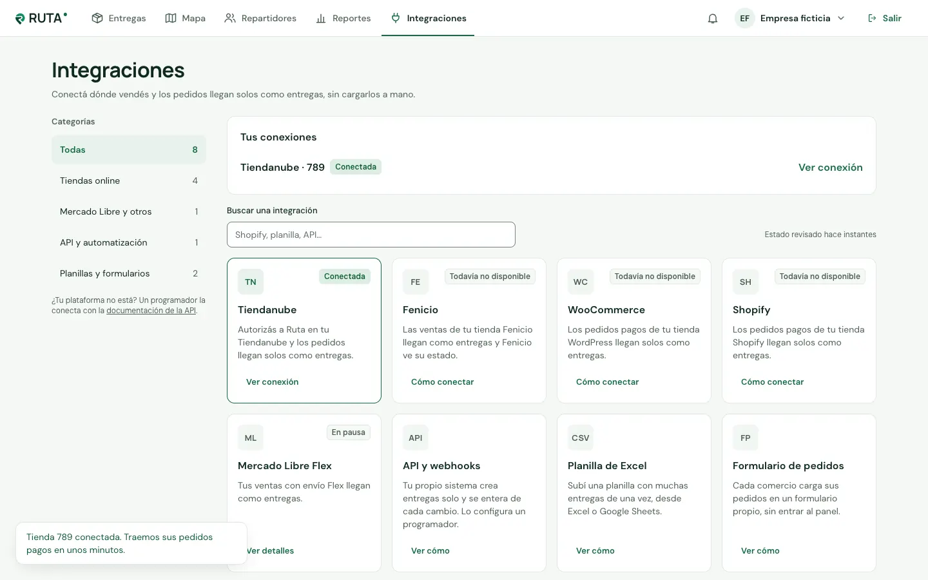The width and height of the screenshot is (928, 580).
Task: Click the TN Tiendanube card icon
Action: [251, 282]
